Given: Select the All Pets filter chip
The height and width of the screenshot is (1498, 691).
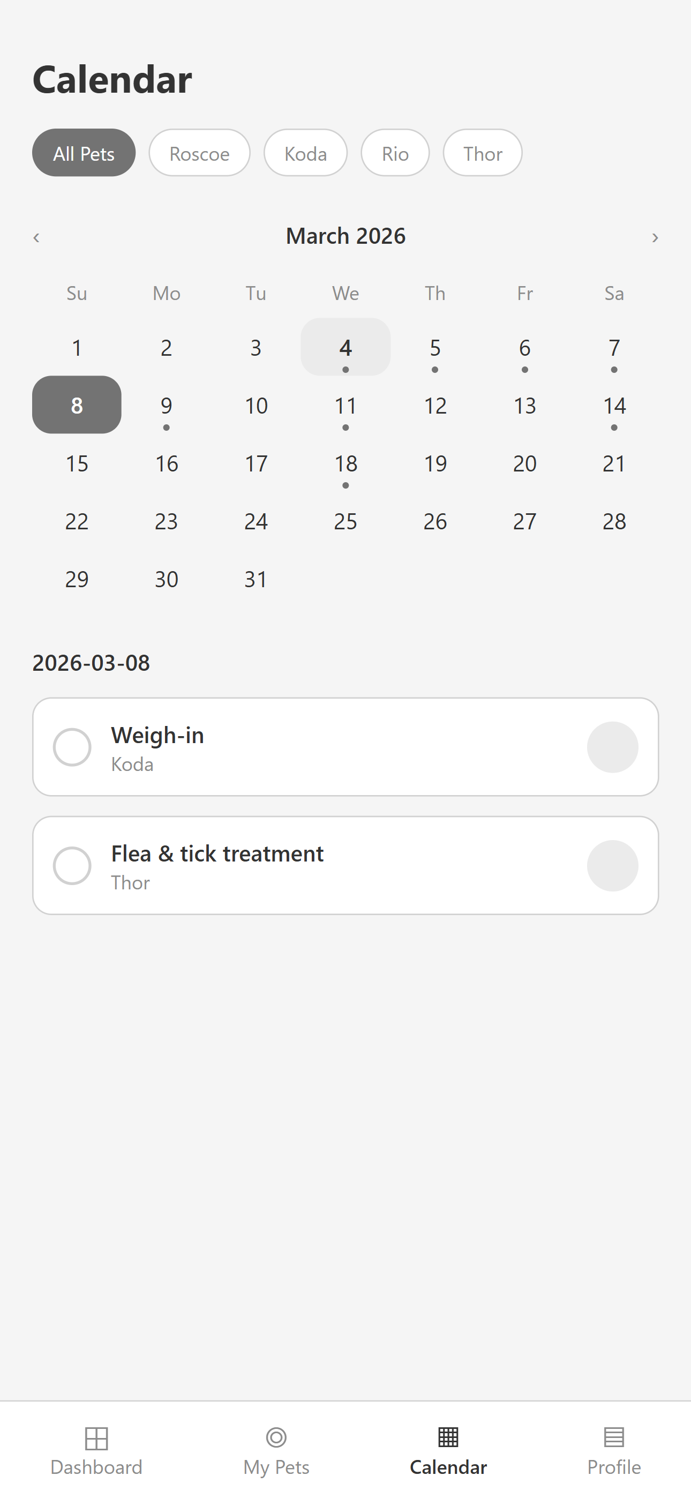Looking at the screenshot, I should (x=84, y=153).
